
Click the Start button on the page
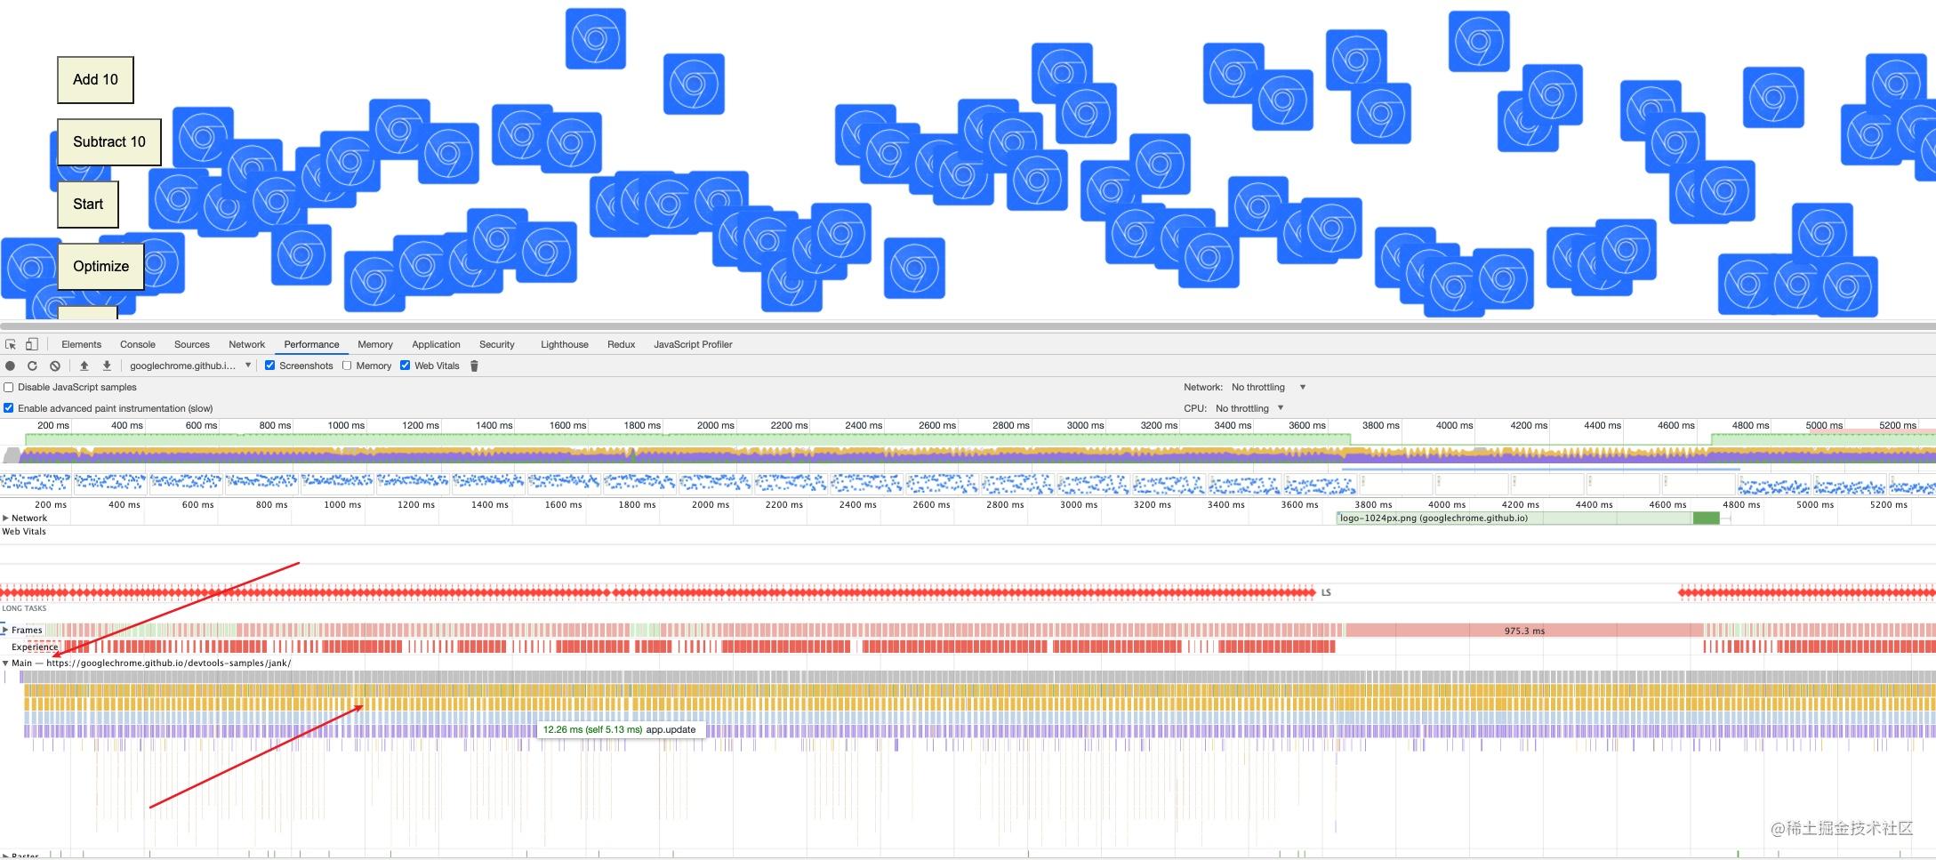point(88,204)
